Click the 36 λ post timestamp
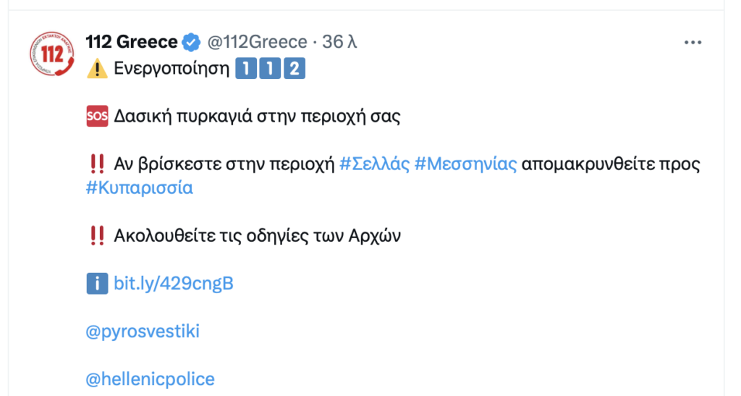The width and height of the screenshot is (741, 396). click(340, 43)
